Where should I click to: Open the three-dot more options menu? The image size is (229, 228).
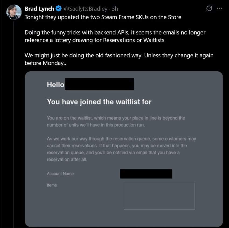(x=219, y=8)
